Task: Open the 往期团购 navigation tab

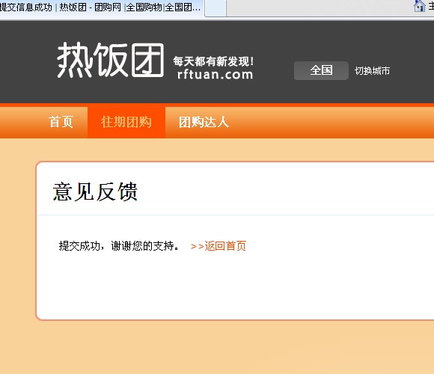Action: [126, 122]
